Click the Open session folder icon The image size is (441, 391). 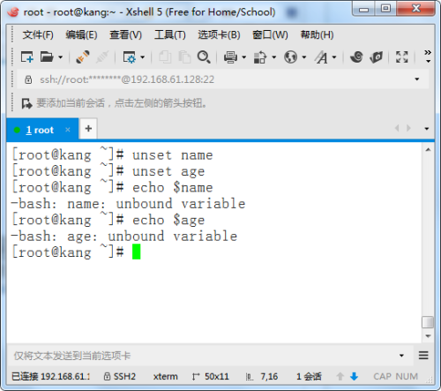click(47, 57)
